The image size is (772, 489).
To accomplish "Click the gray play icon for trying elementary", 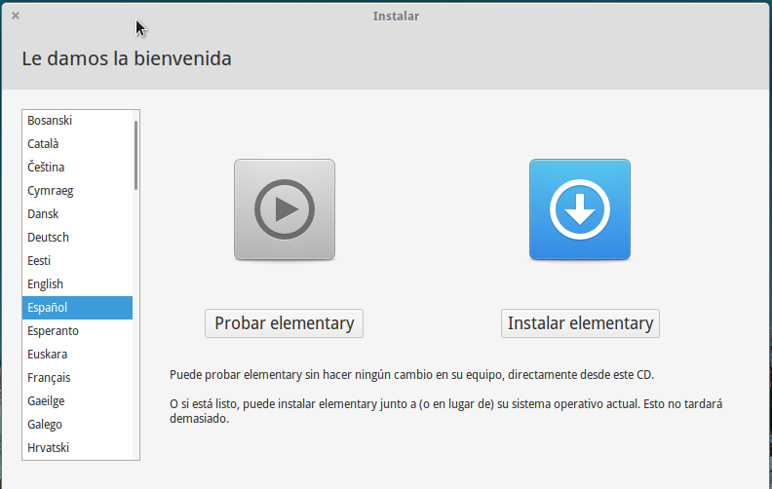I will pyautogui.click(x=284, y=209).
